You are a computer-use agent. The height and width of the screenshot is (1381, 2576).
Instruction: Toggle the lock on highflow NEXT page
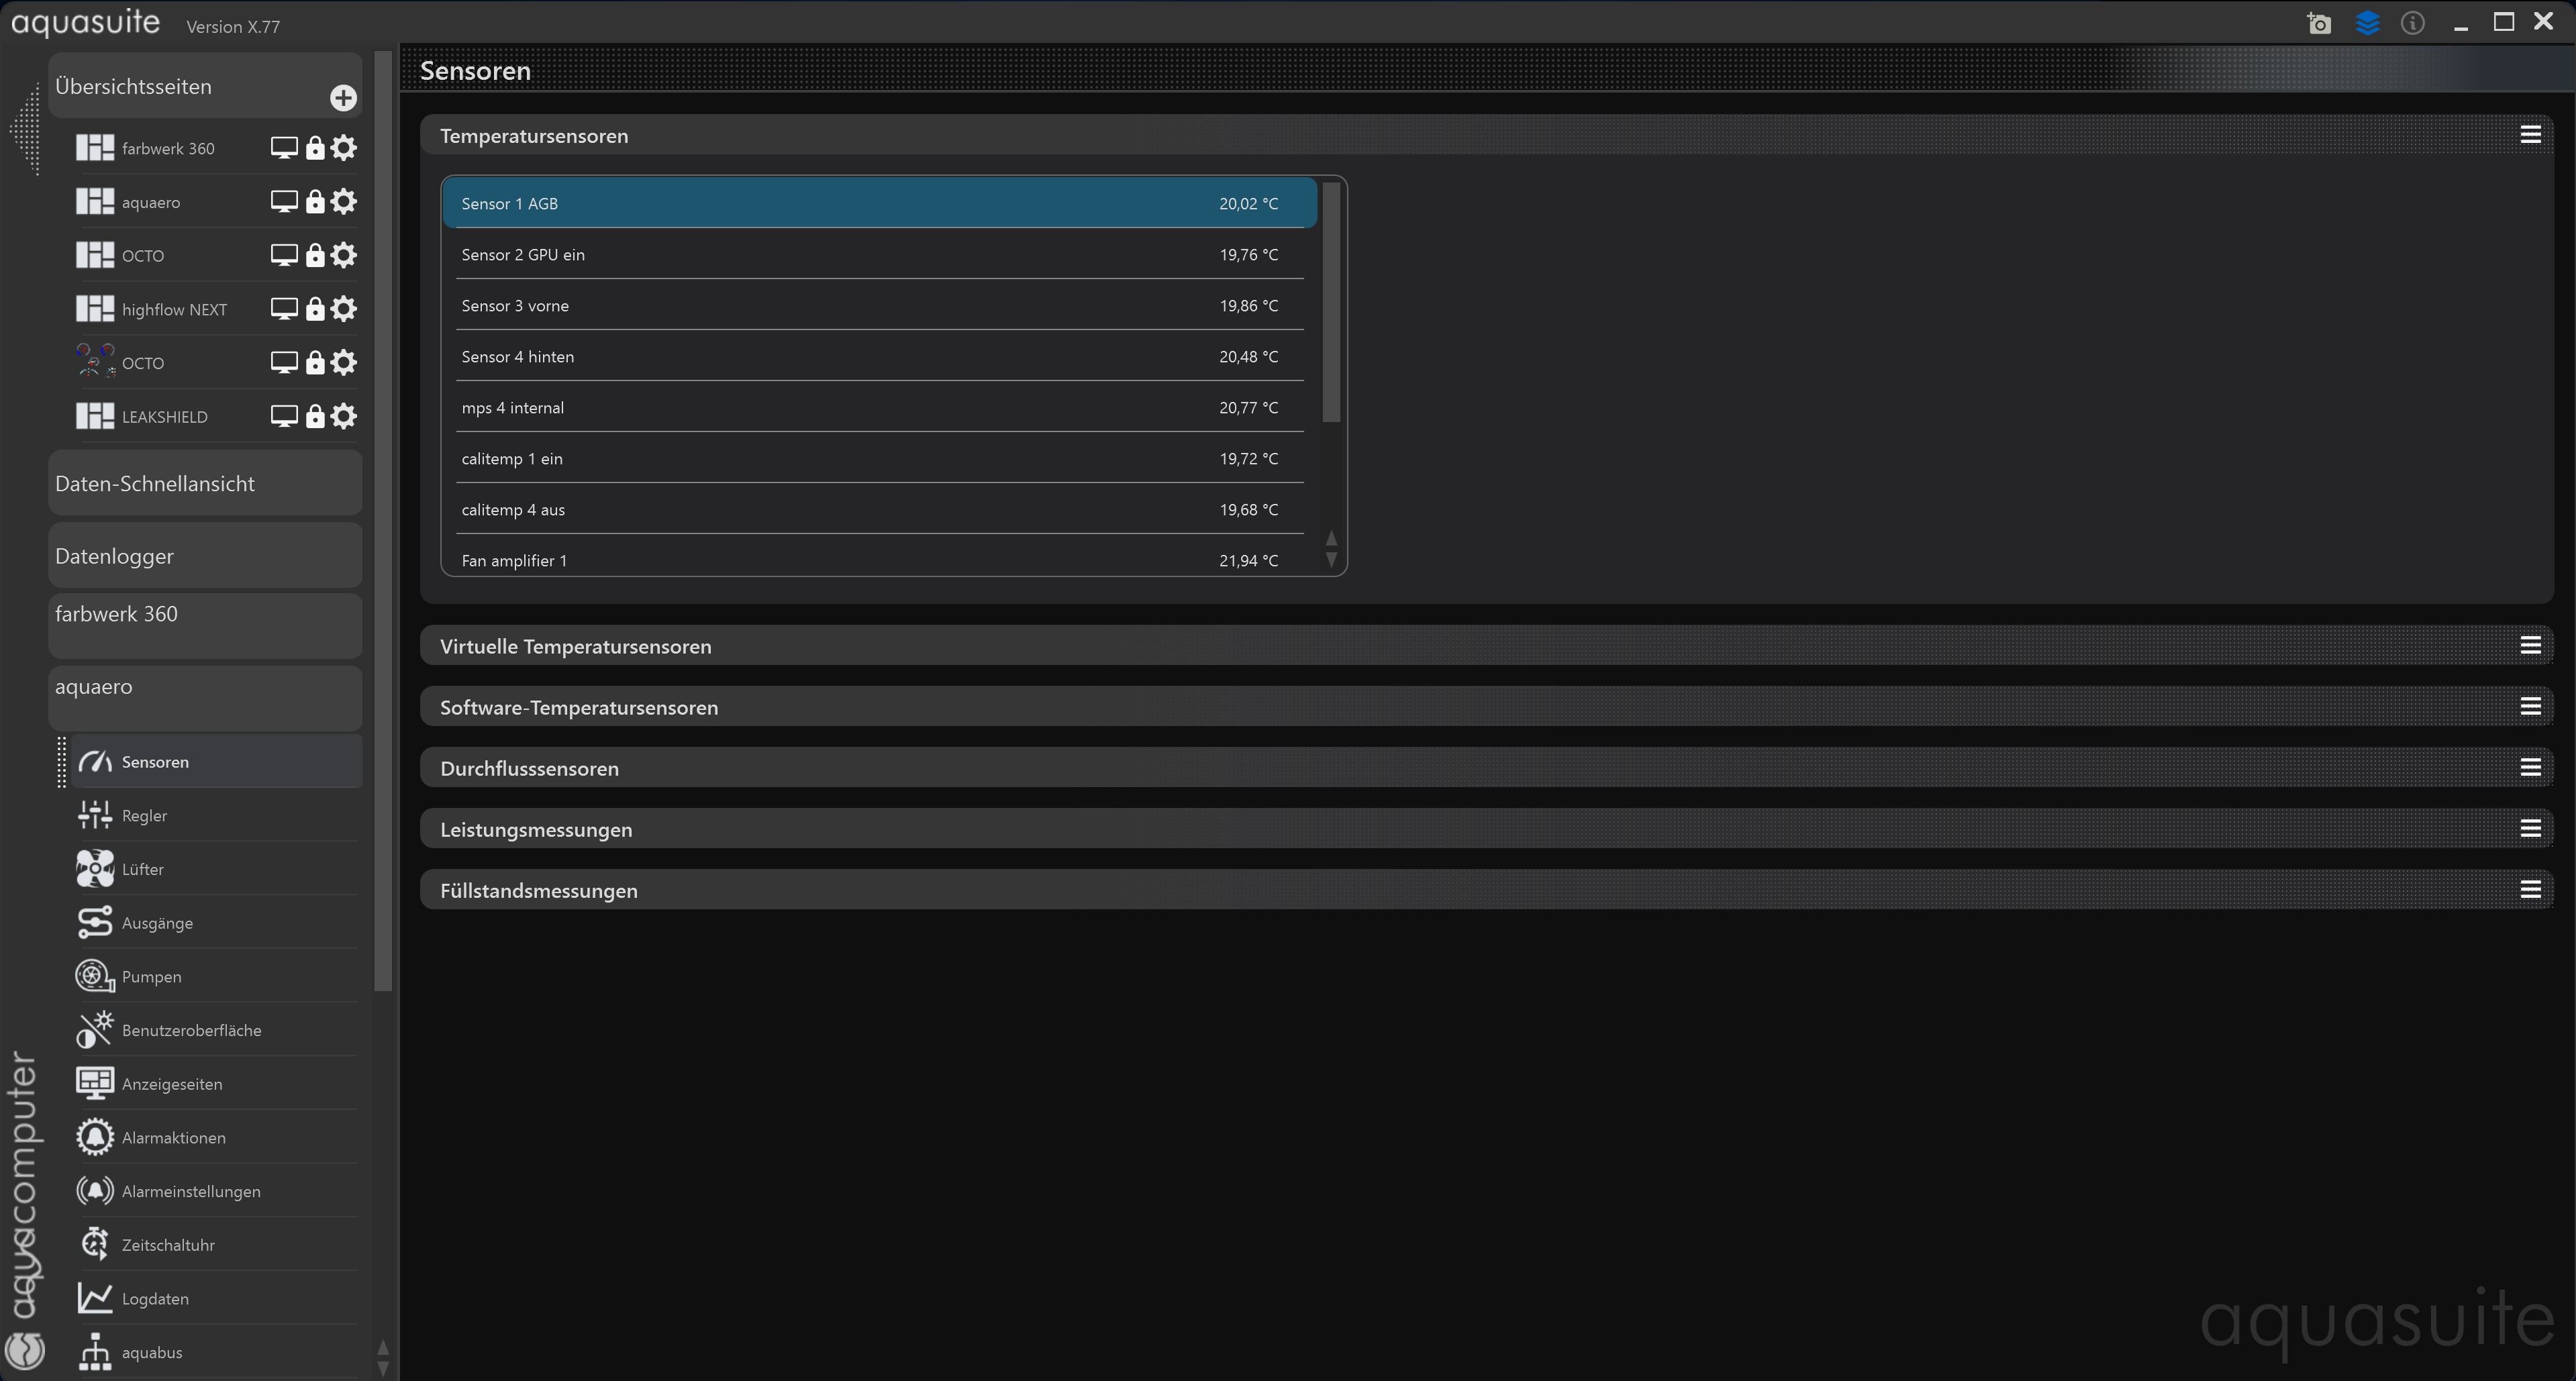tap(315, 309)
